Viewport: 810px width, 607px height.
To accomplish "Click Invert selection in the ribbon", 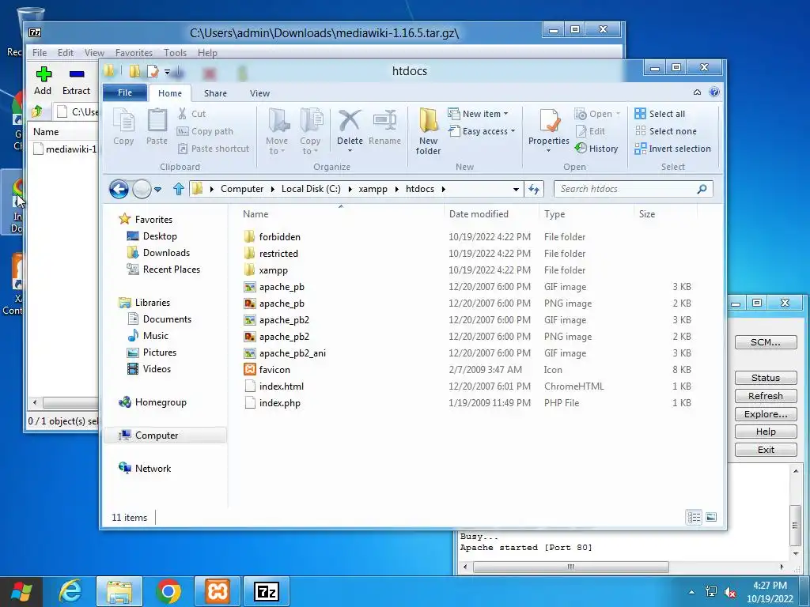I will click(672, 149).
